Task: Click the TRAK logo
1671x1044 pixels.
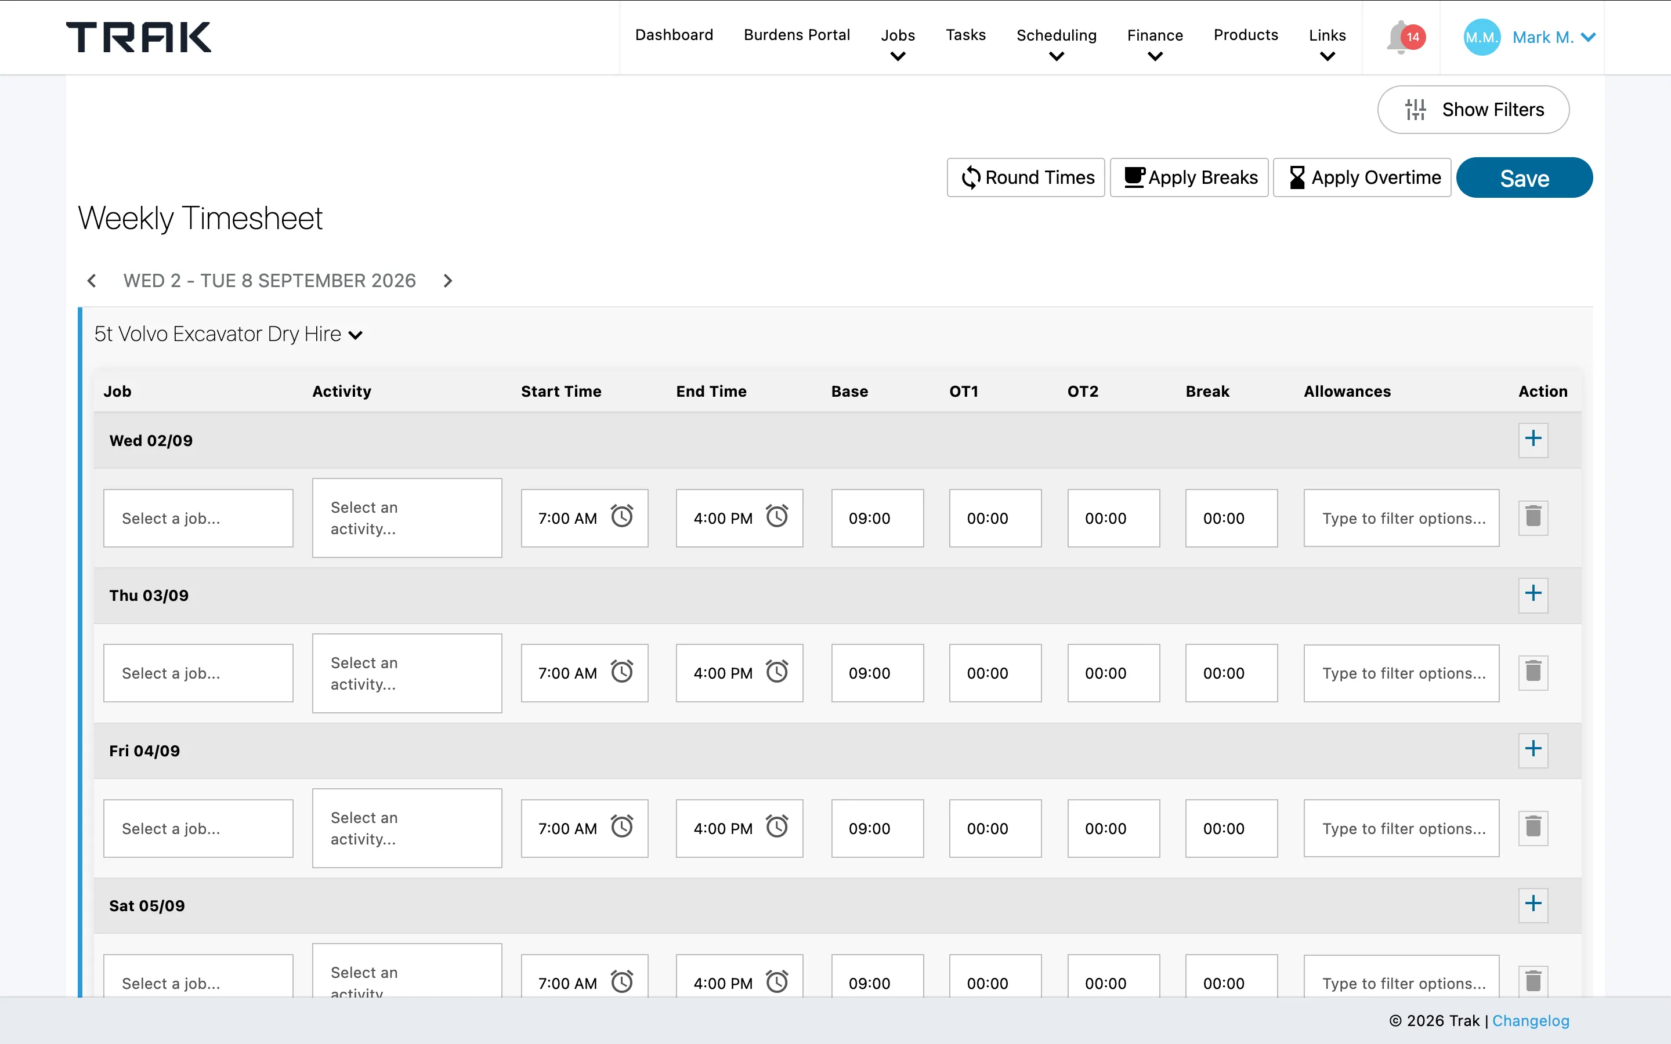Action: pyautogui.click(x=139, y=37)
